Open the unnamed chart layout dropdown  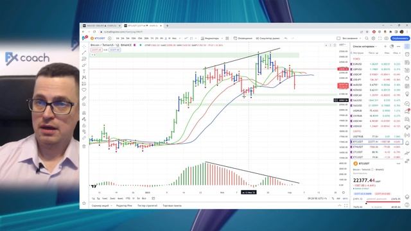[x=351, y=38]
